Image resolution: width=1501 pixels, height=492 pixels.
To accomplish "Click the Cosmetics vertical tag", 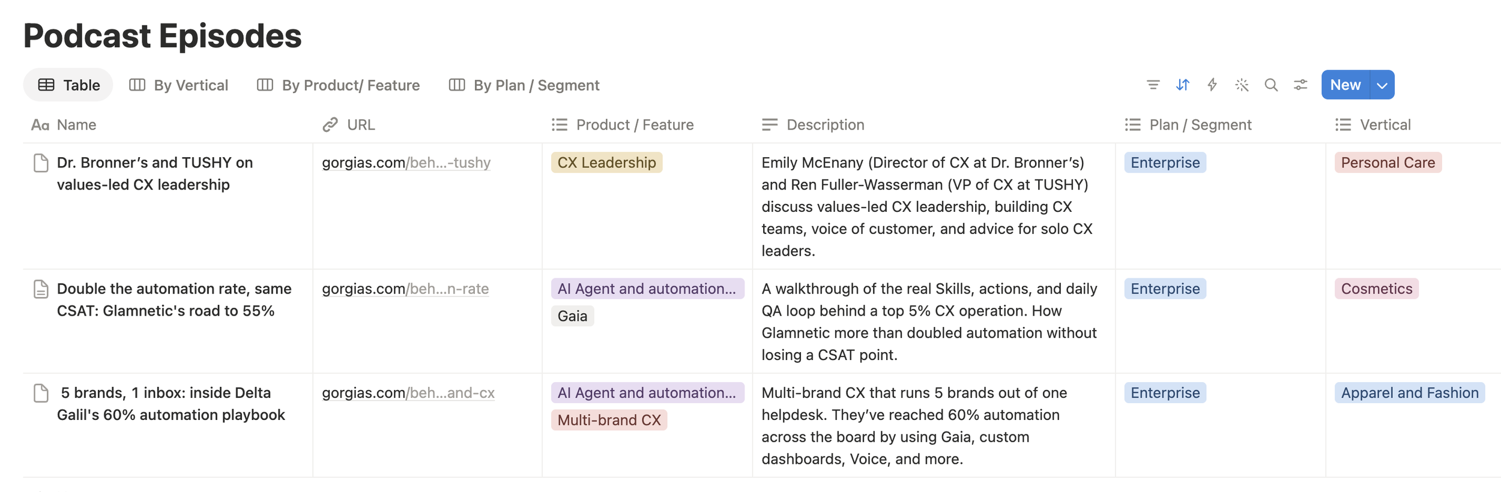I will 1377,289.
